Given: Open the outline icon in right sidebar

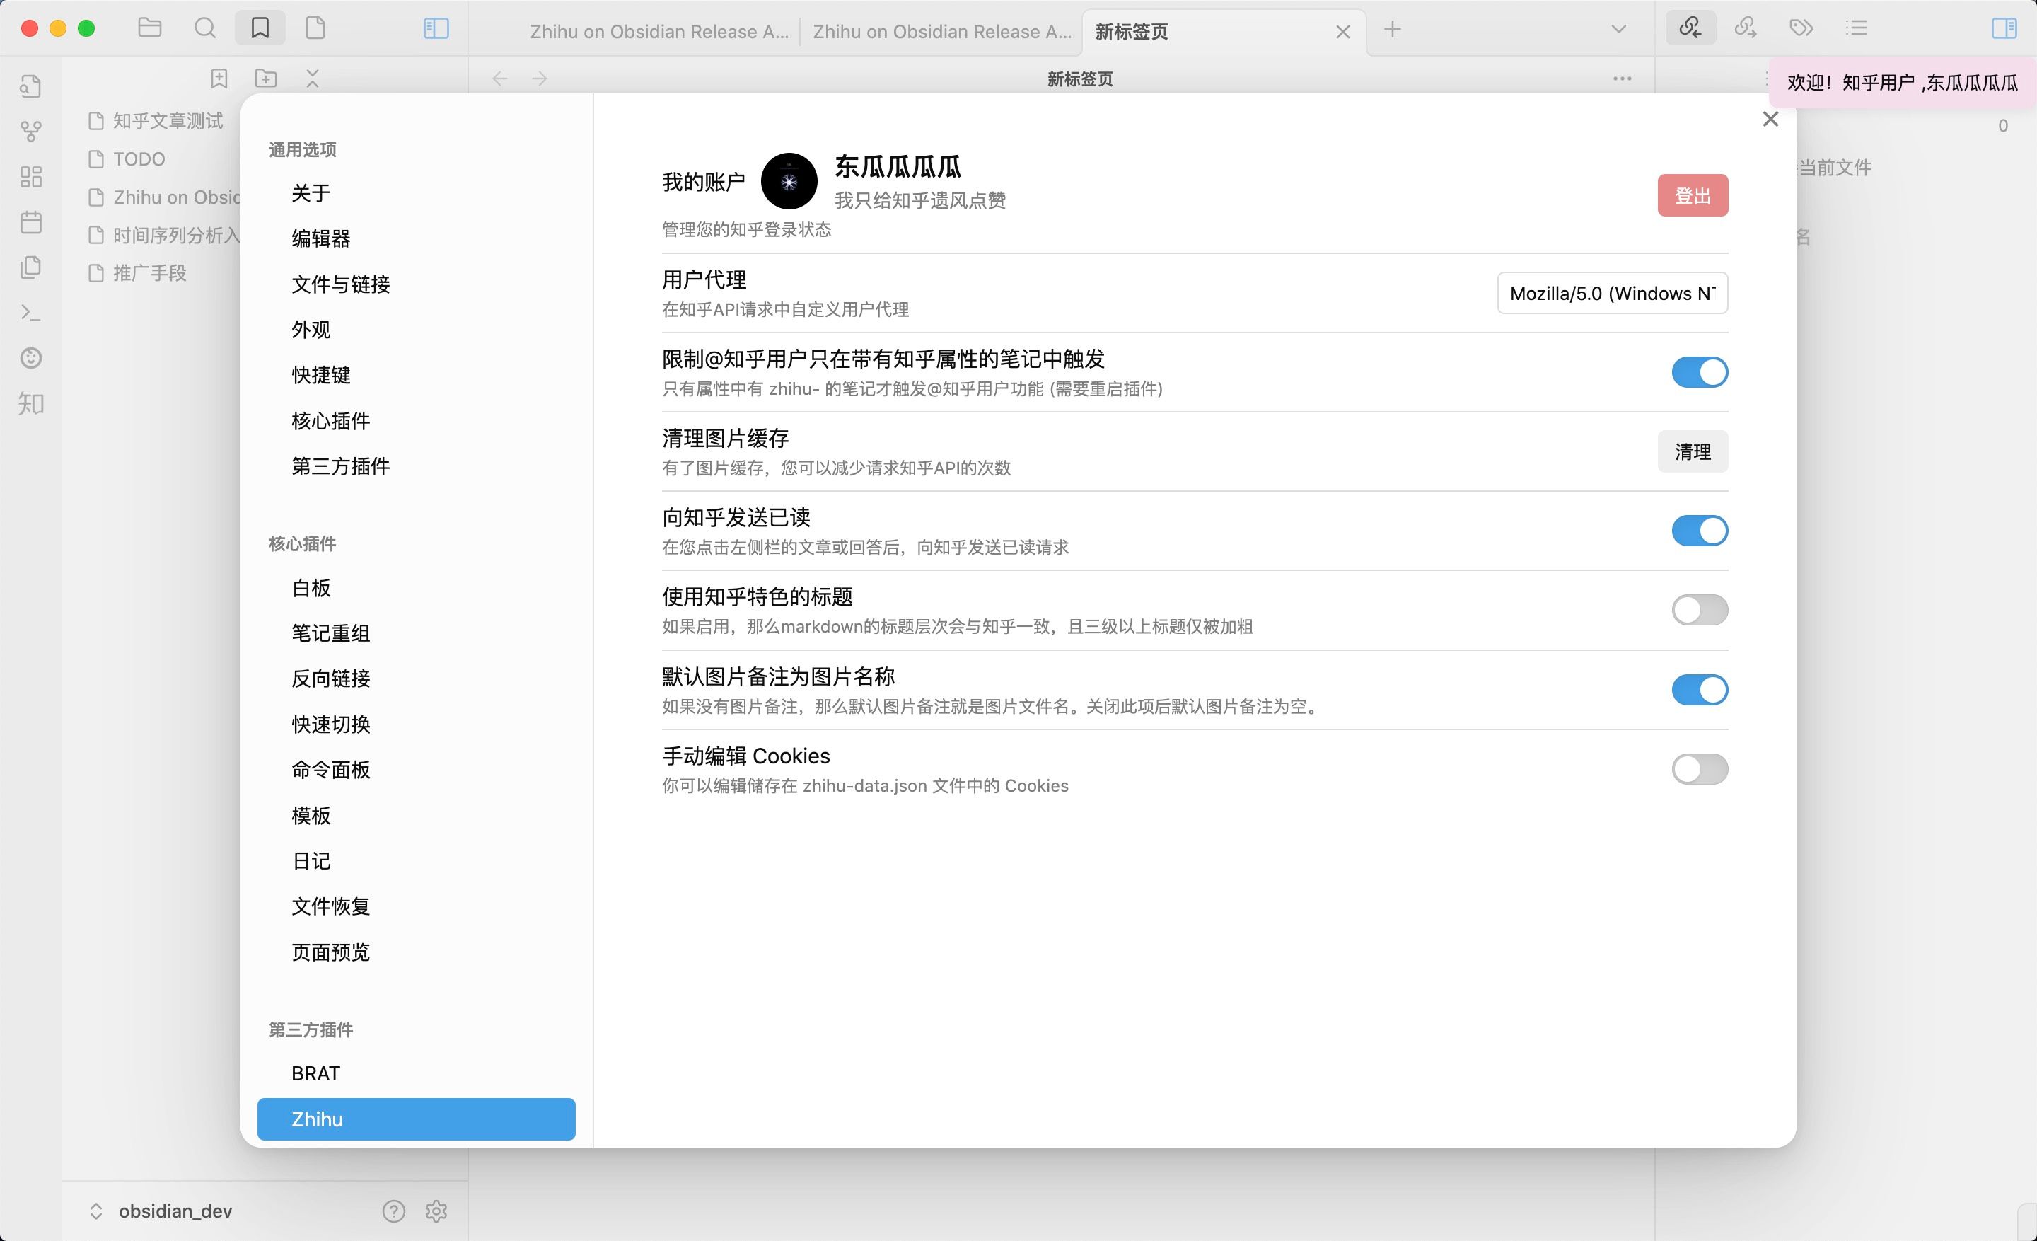Looking at the screenshot, I should tap(1856, 28).
